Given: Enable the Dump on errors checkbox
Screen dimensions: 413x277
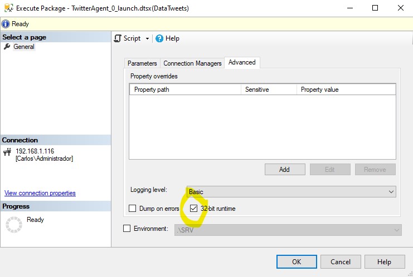Looking at the screenshot, I should [x=132, y=209].
